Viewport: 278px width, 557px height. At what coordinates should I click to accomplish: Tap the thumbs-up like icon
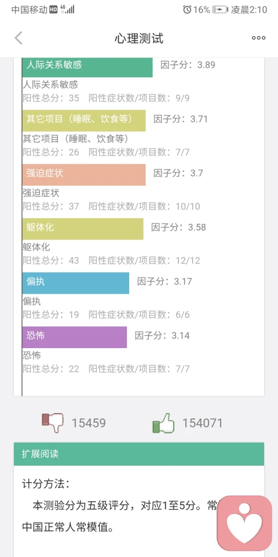click(x=163, y=423)
